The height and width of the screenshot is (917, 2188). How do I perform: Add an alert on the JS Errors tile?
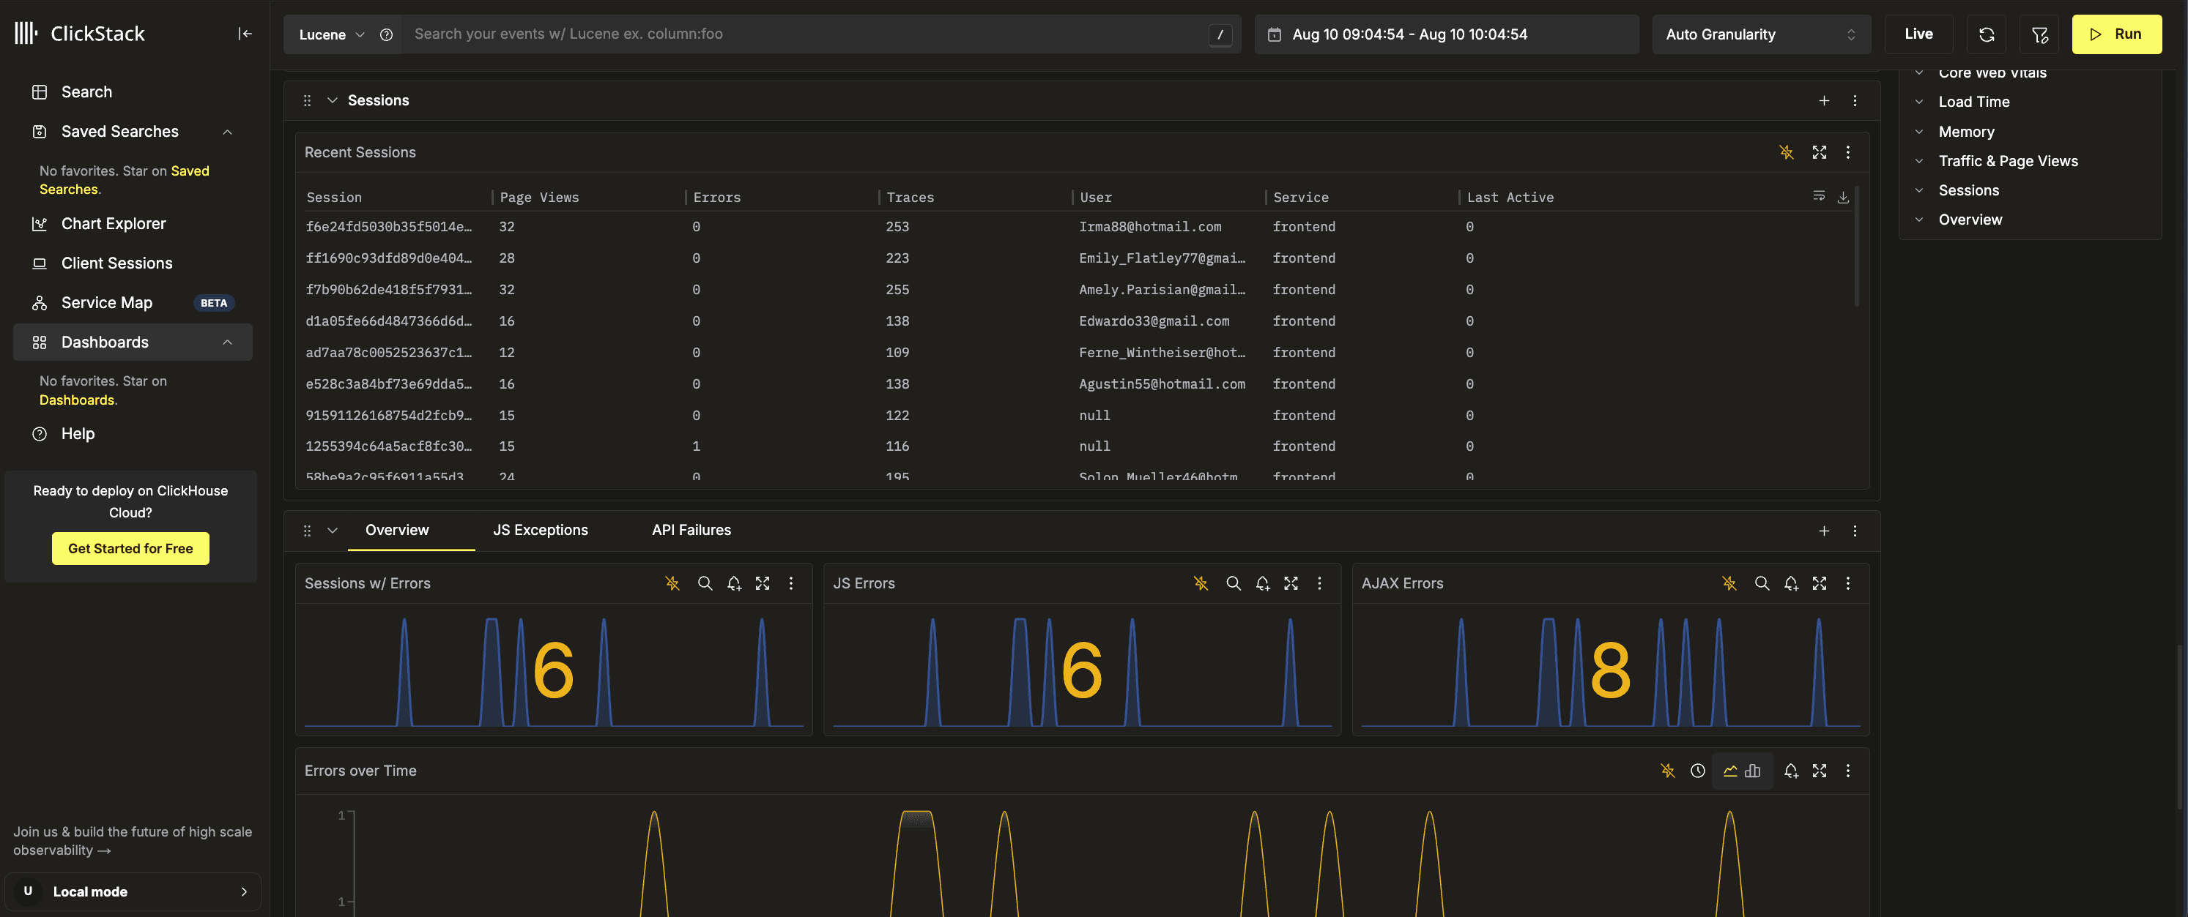[1263, 583]
